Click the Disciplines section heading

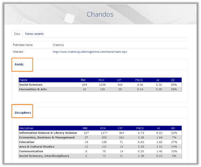click(x=23, y=113)
